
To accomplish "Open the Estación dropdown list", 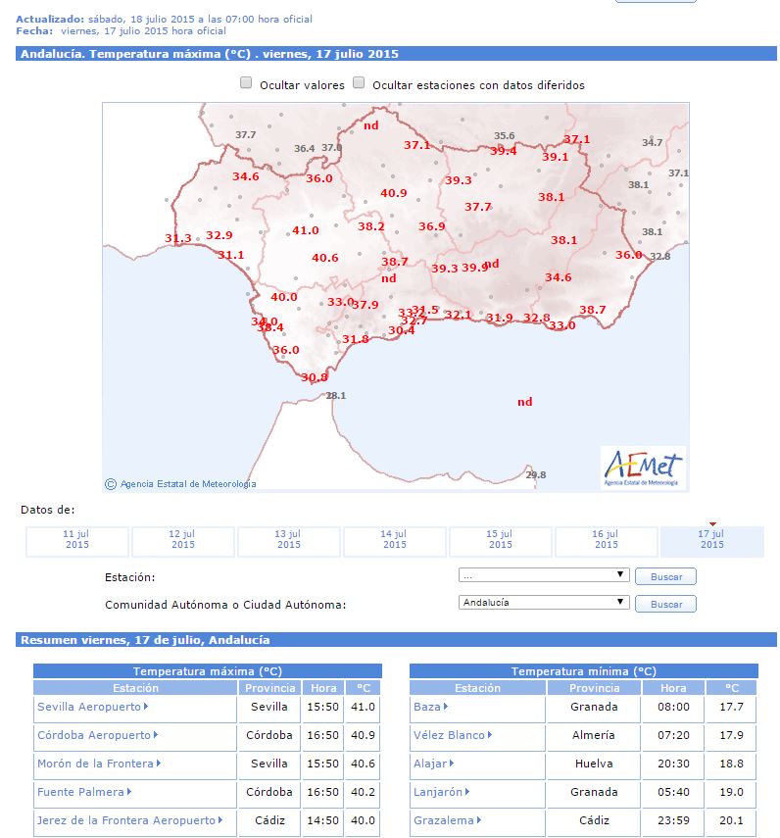I will (543, 575).
